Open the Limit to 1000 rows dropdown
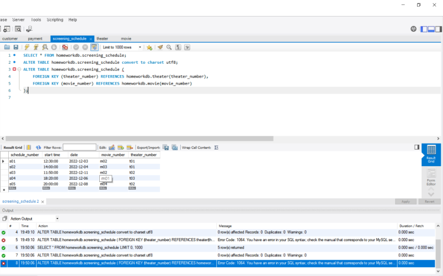Image resolution: width=443 pixels, height=276 pixels. 122,47
